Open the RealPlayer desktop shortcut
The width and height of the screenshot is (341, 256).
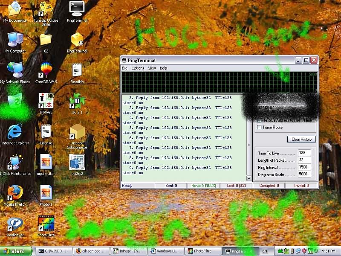(15, 224)
